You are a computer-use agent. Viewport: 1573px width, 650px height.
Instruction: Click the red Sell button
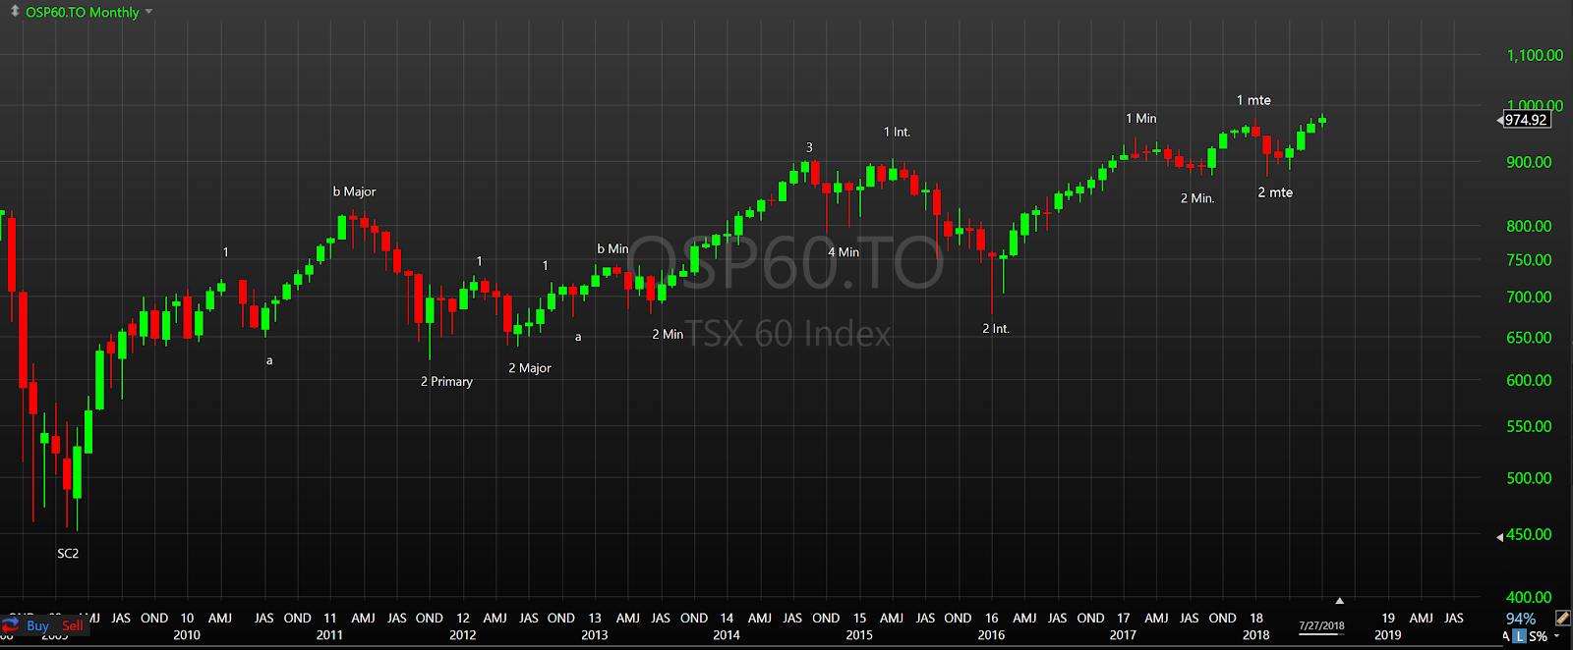[x=73, y=625]
